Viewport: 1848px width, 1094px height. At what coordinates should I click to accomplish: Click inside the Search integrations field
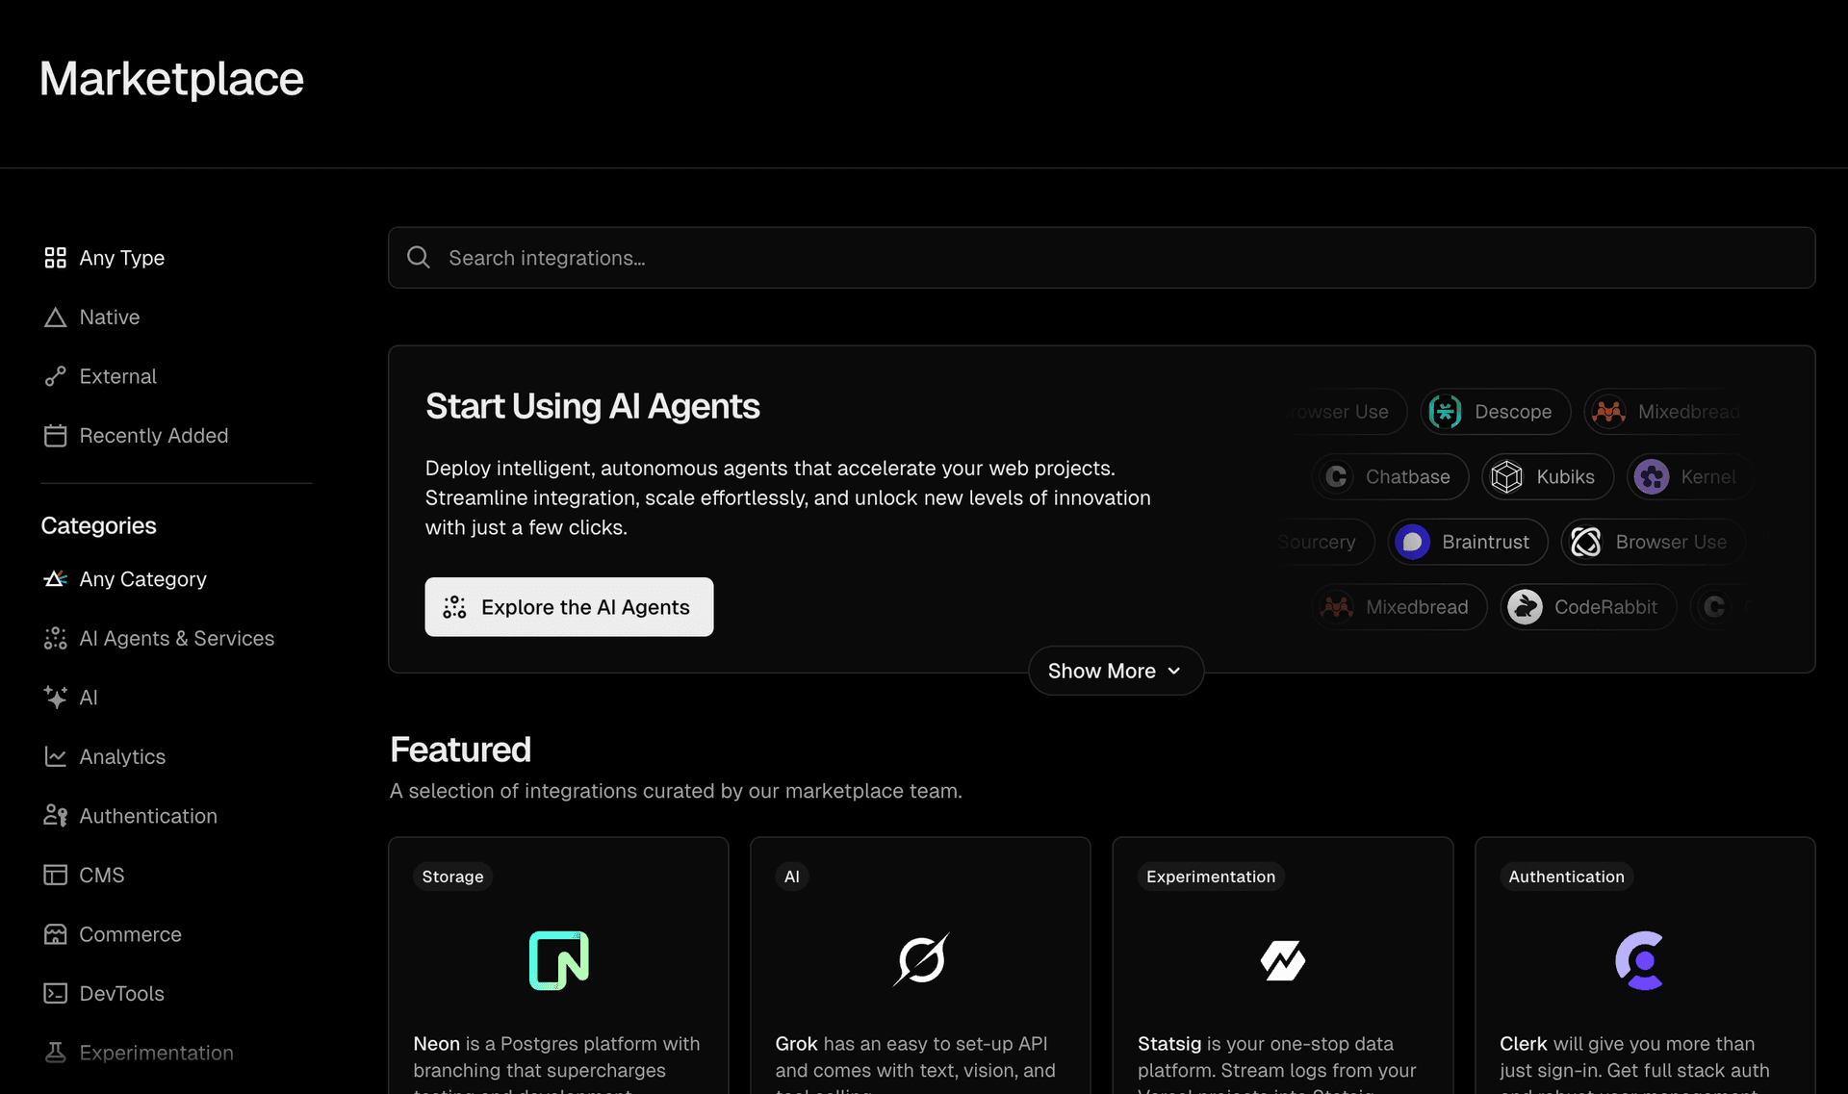(866, 257)
